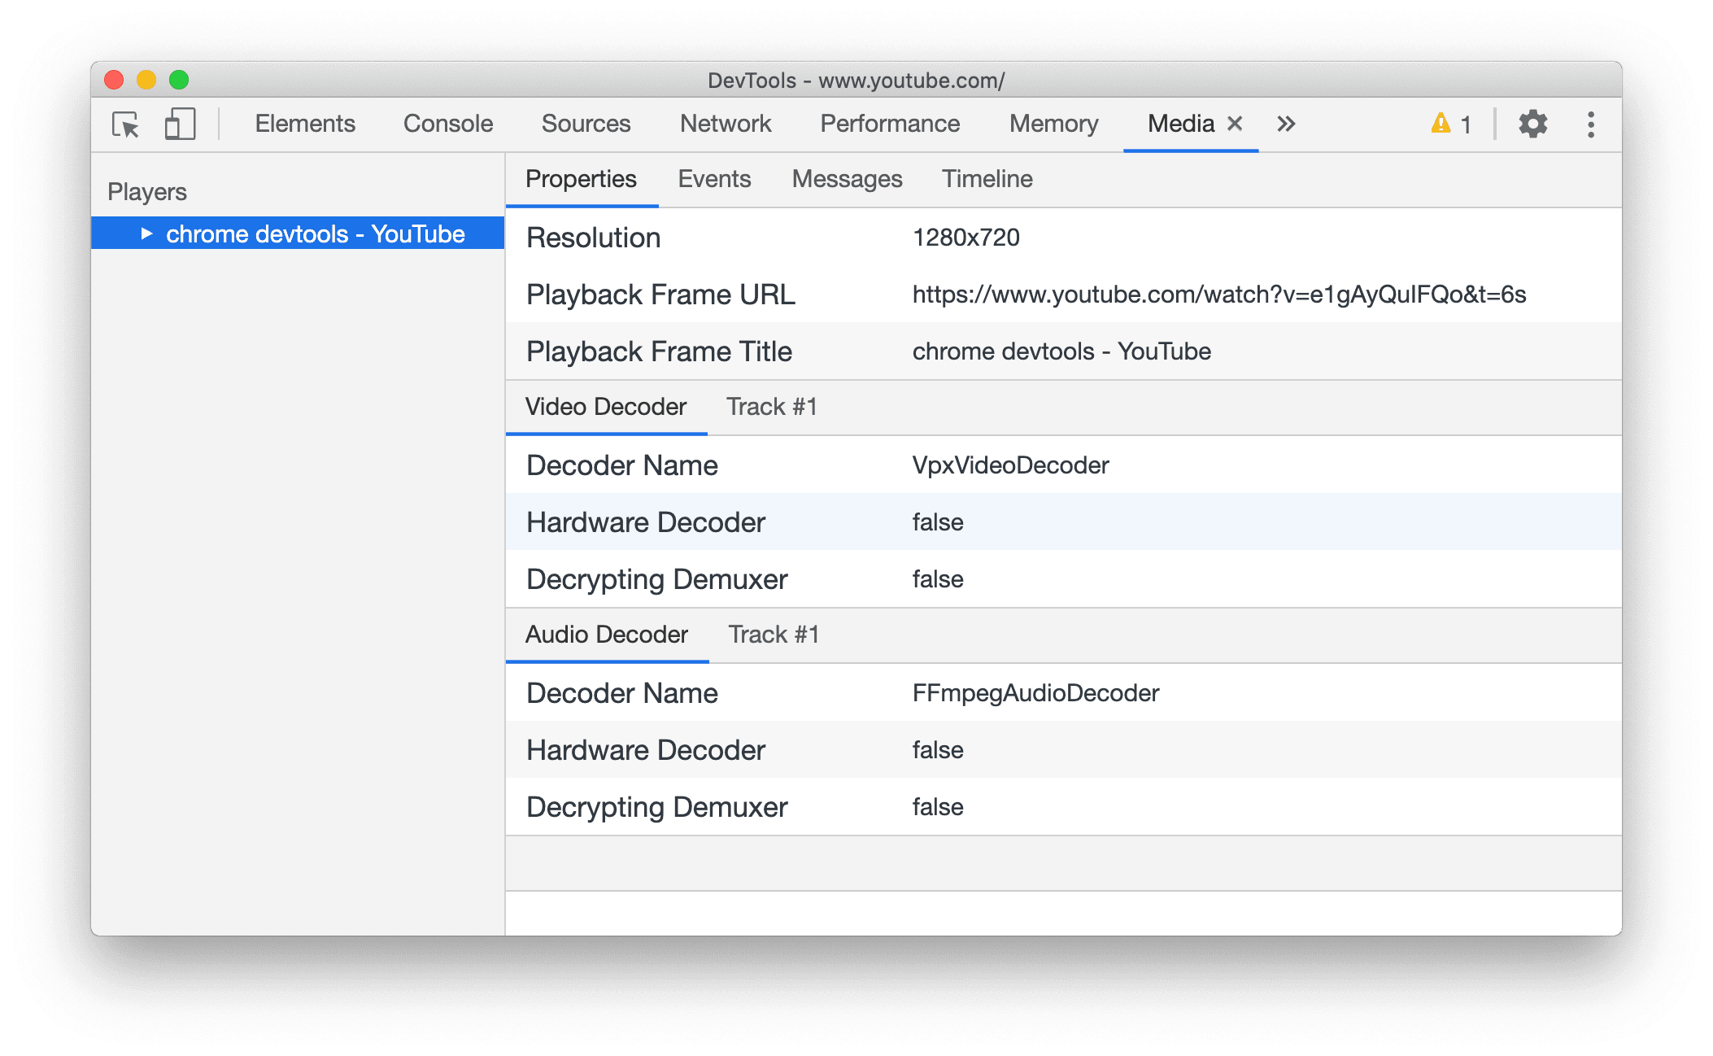The height and width of the screenshot is (1056, 1713).
Task: Toggle the inspect element cursor icon
Action: pos(127,122)
